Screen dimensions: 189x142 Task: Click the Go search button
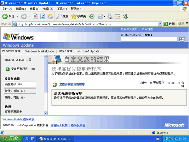pyautogui.click(x=182, y=39)
